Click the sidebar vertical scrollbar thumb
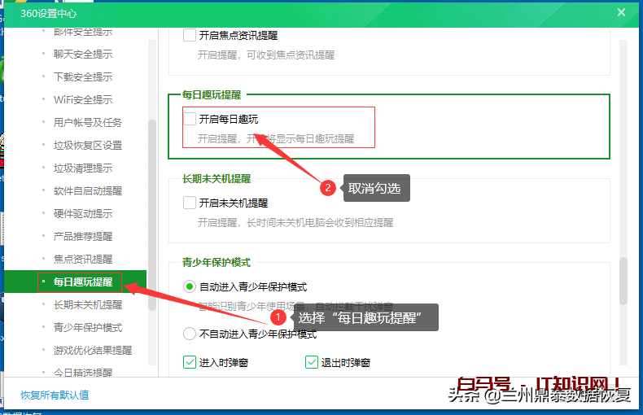The width and height of the screenshot is (643, 415). pos(151,215)
